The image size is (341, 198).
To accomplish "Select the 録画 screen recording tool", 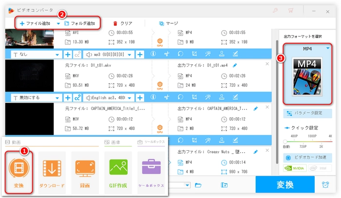I will coord(84,172).
